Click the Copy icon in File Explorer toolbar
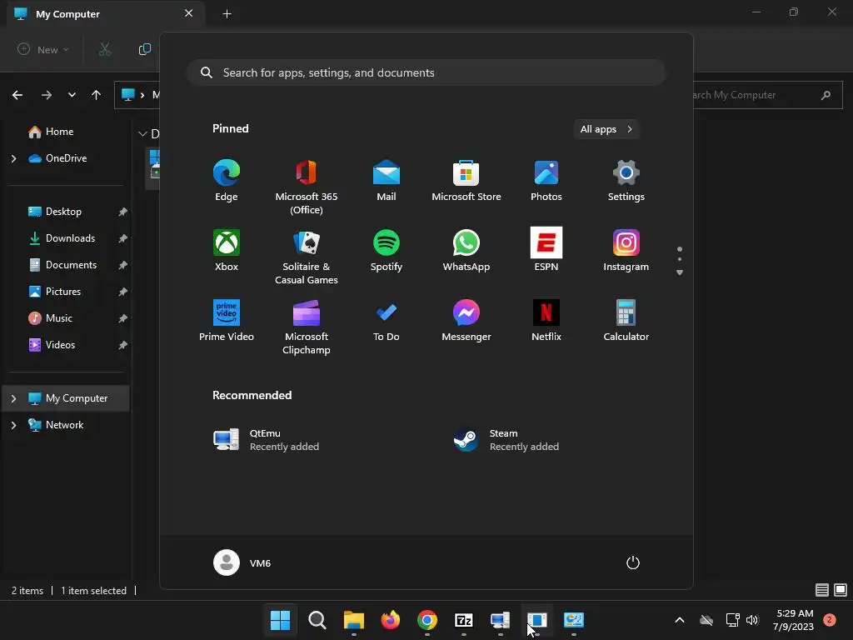The width and height of the screenshot is (853, 640). tap(144, 49)
